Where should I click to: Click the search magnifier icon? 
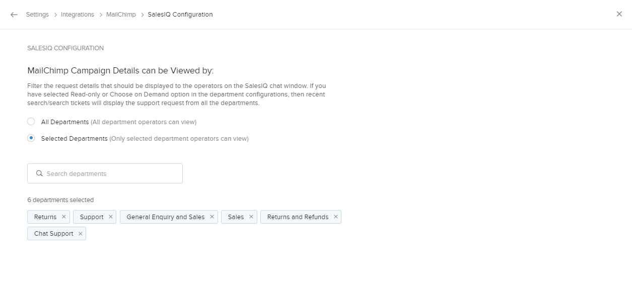pos(39,174)
